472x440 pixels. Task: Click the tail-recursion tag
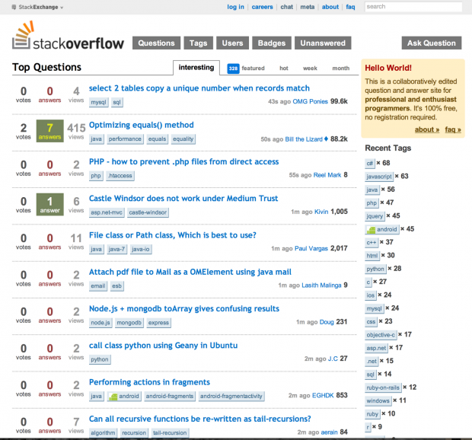point(170,433)
